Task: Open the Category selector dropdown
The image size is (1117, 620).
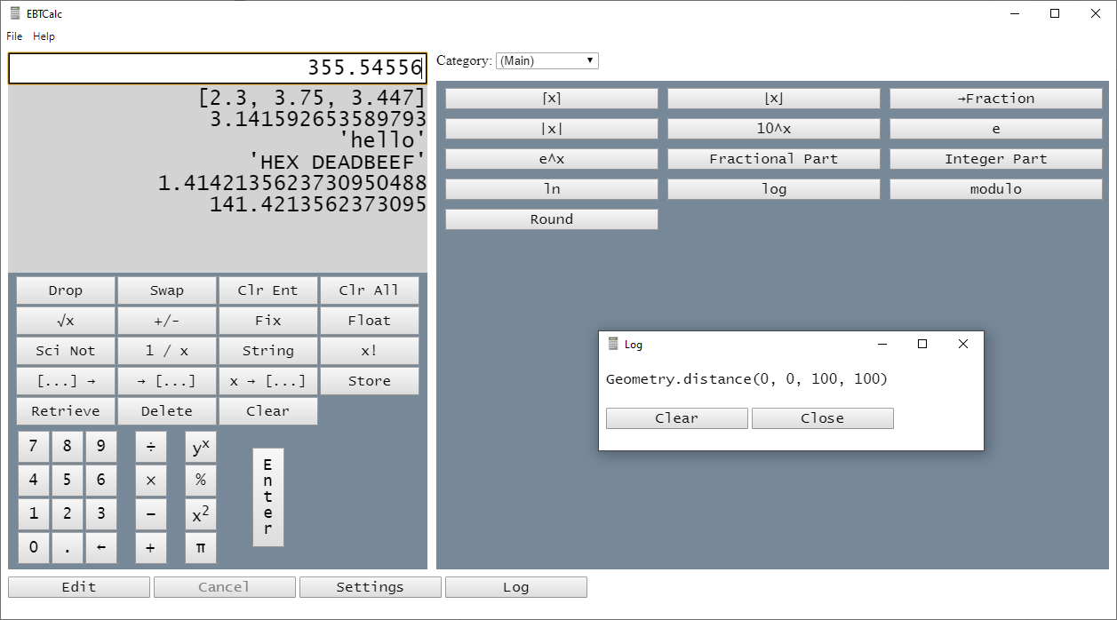Action: [547, 60]
